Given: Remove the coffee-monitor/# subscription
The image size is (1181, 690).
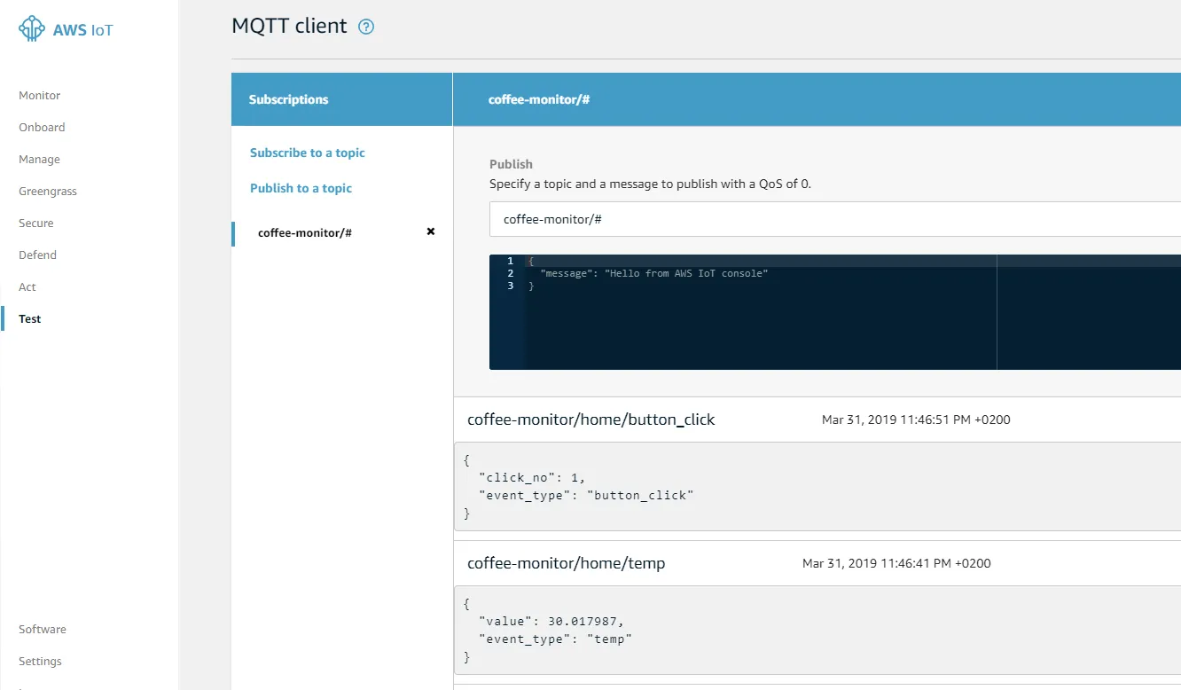Looking at the screenshot, I should pyautogui.click(x=430, y=231).
